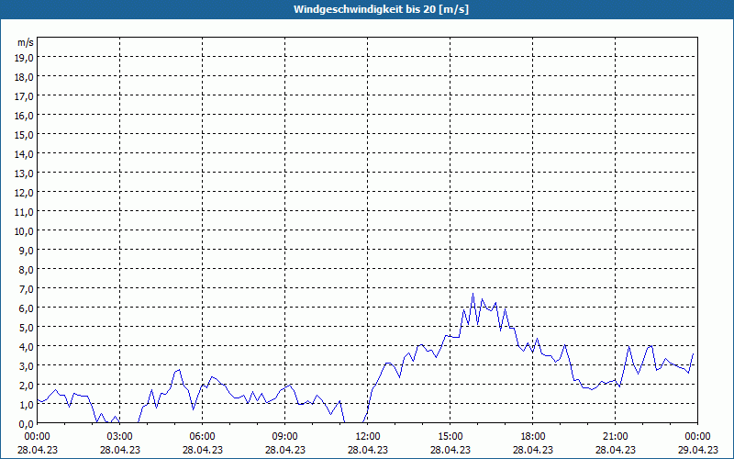Image resolution: width=734 pixels, height=459 pixels.
Task: Select the 1,0 y-axis label
Action: [25, 404]
